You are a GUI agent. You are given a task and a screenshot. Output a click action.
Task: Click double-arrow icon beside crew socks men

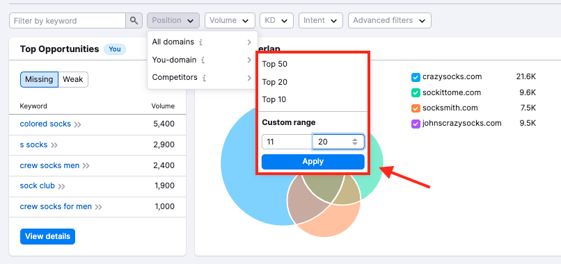[x=86, y=166]
